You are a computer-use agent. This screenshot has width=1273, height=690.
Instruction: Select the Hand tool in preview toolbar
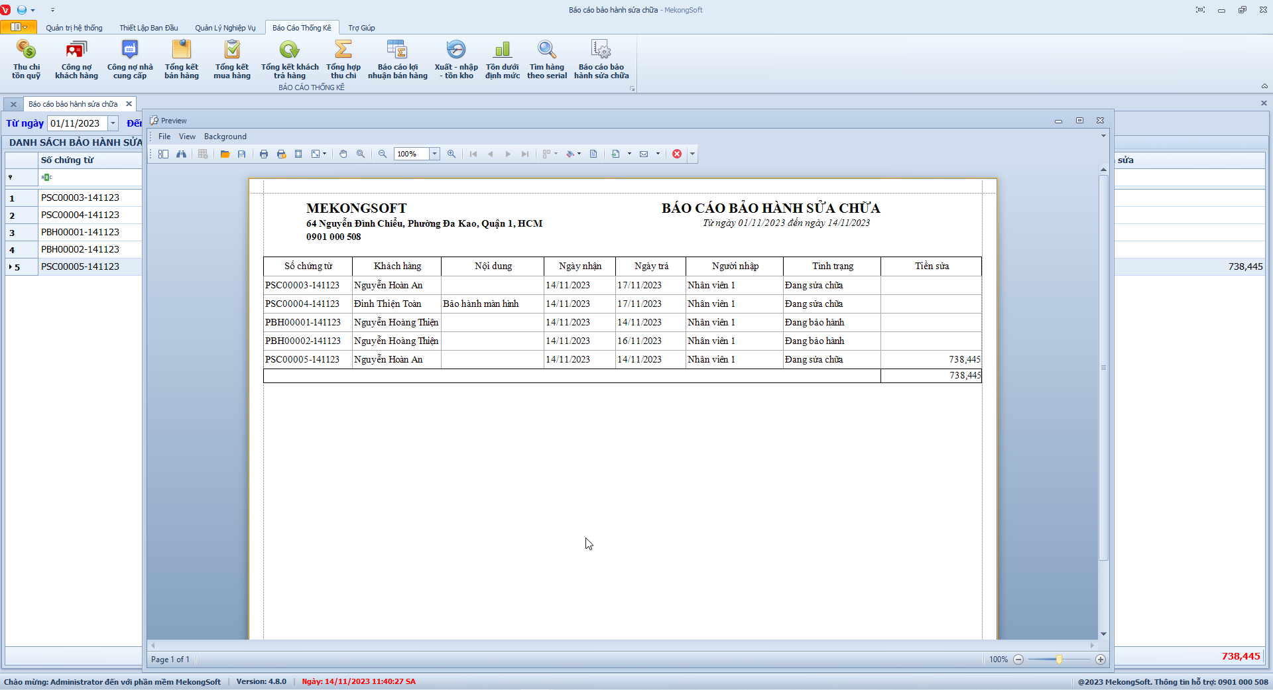click(x=343, y=154)
